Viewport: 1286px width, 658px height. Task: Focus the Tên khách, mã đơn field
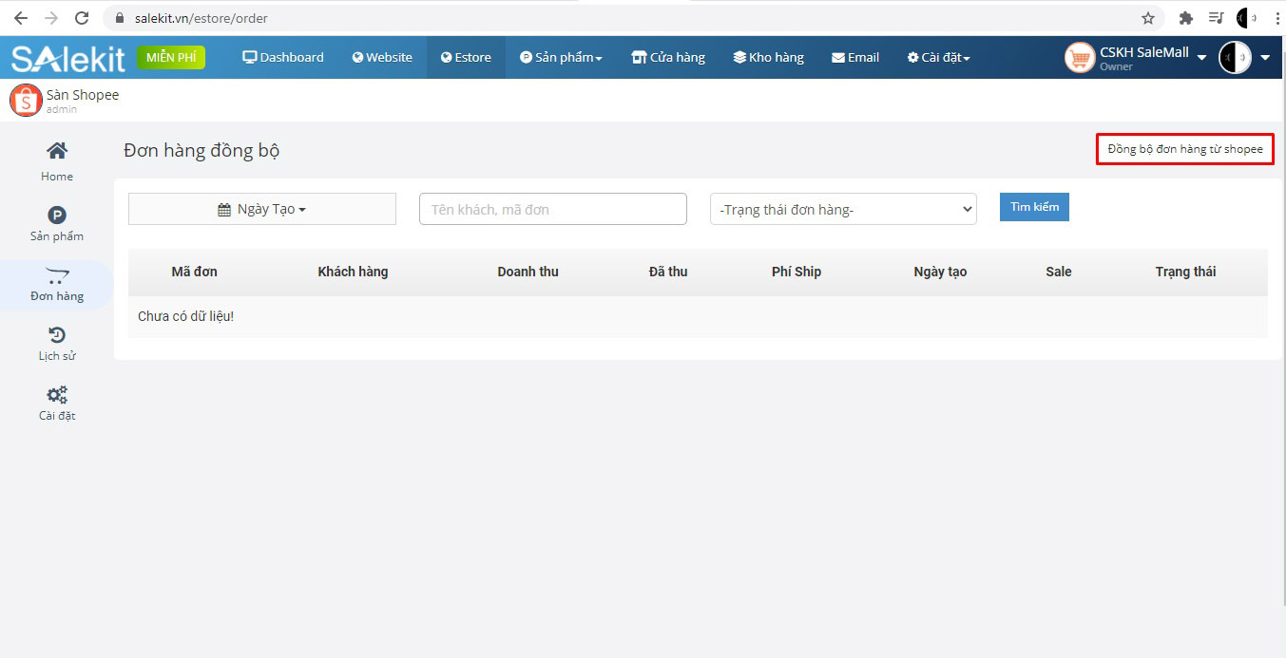click(x=552, y=209)
